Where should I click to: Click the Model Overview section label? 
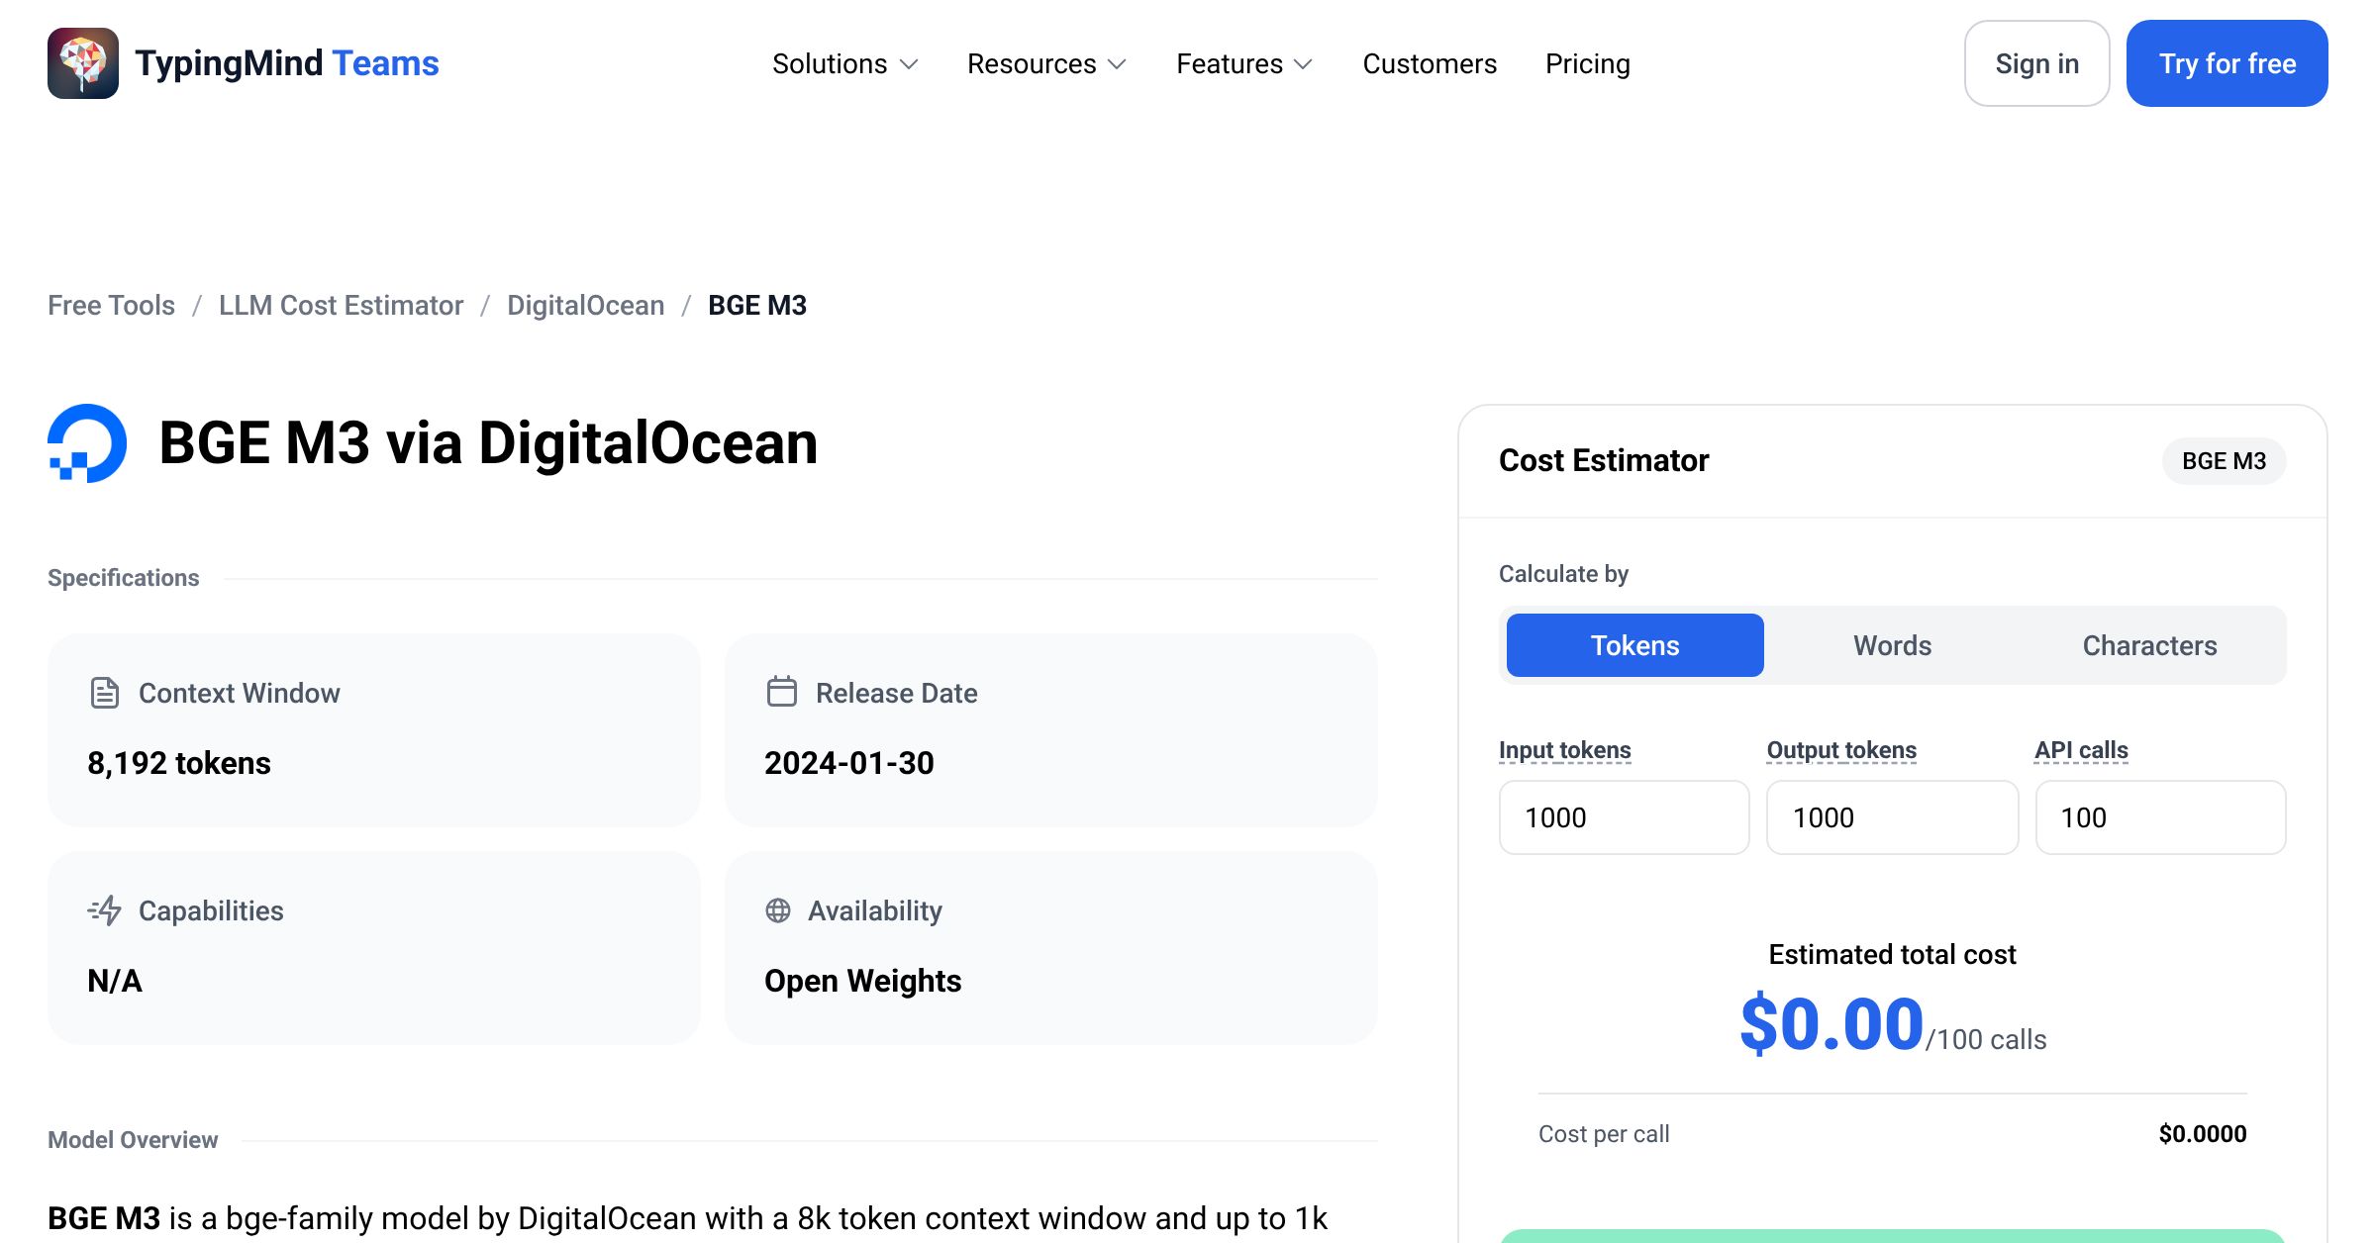[x=133, y=1140]
